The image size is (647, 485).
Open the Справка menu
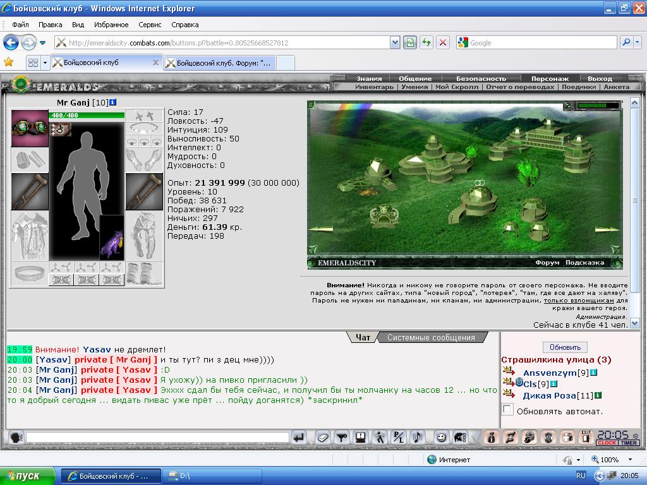tap(185, 25)
